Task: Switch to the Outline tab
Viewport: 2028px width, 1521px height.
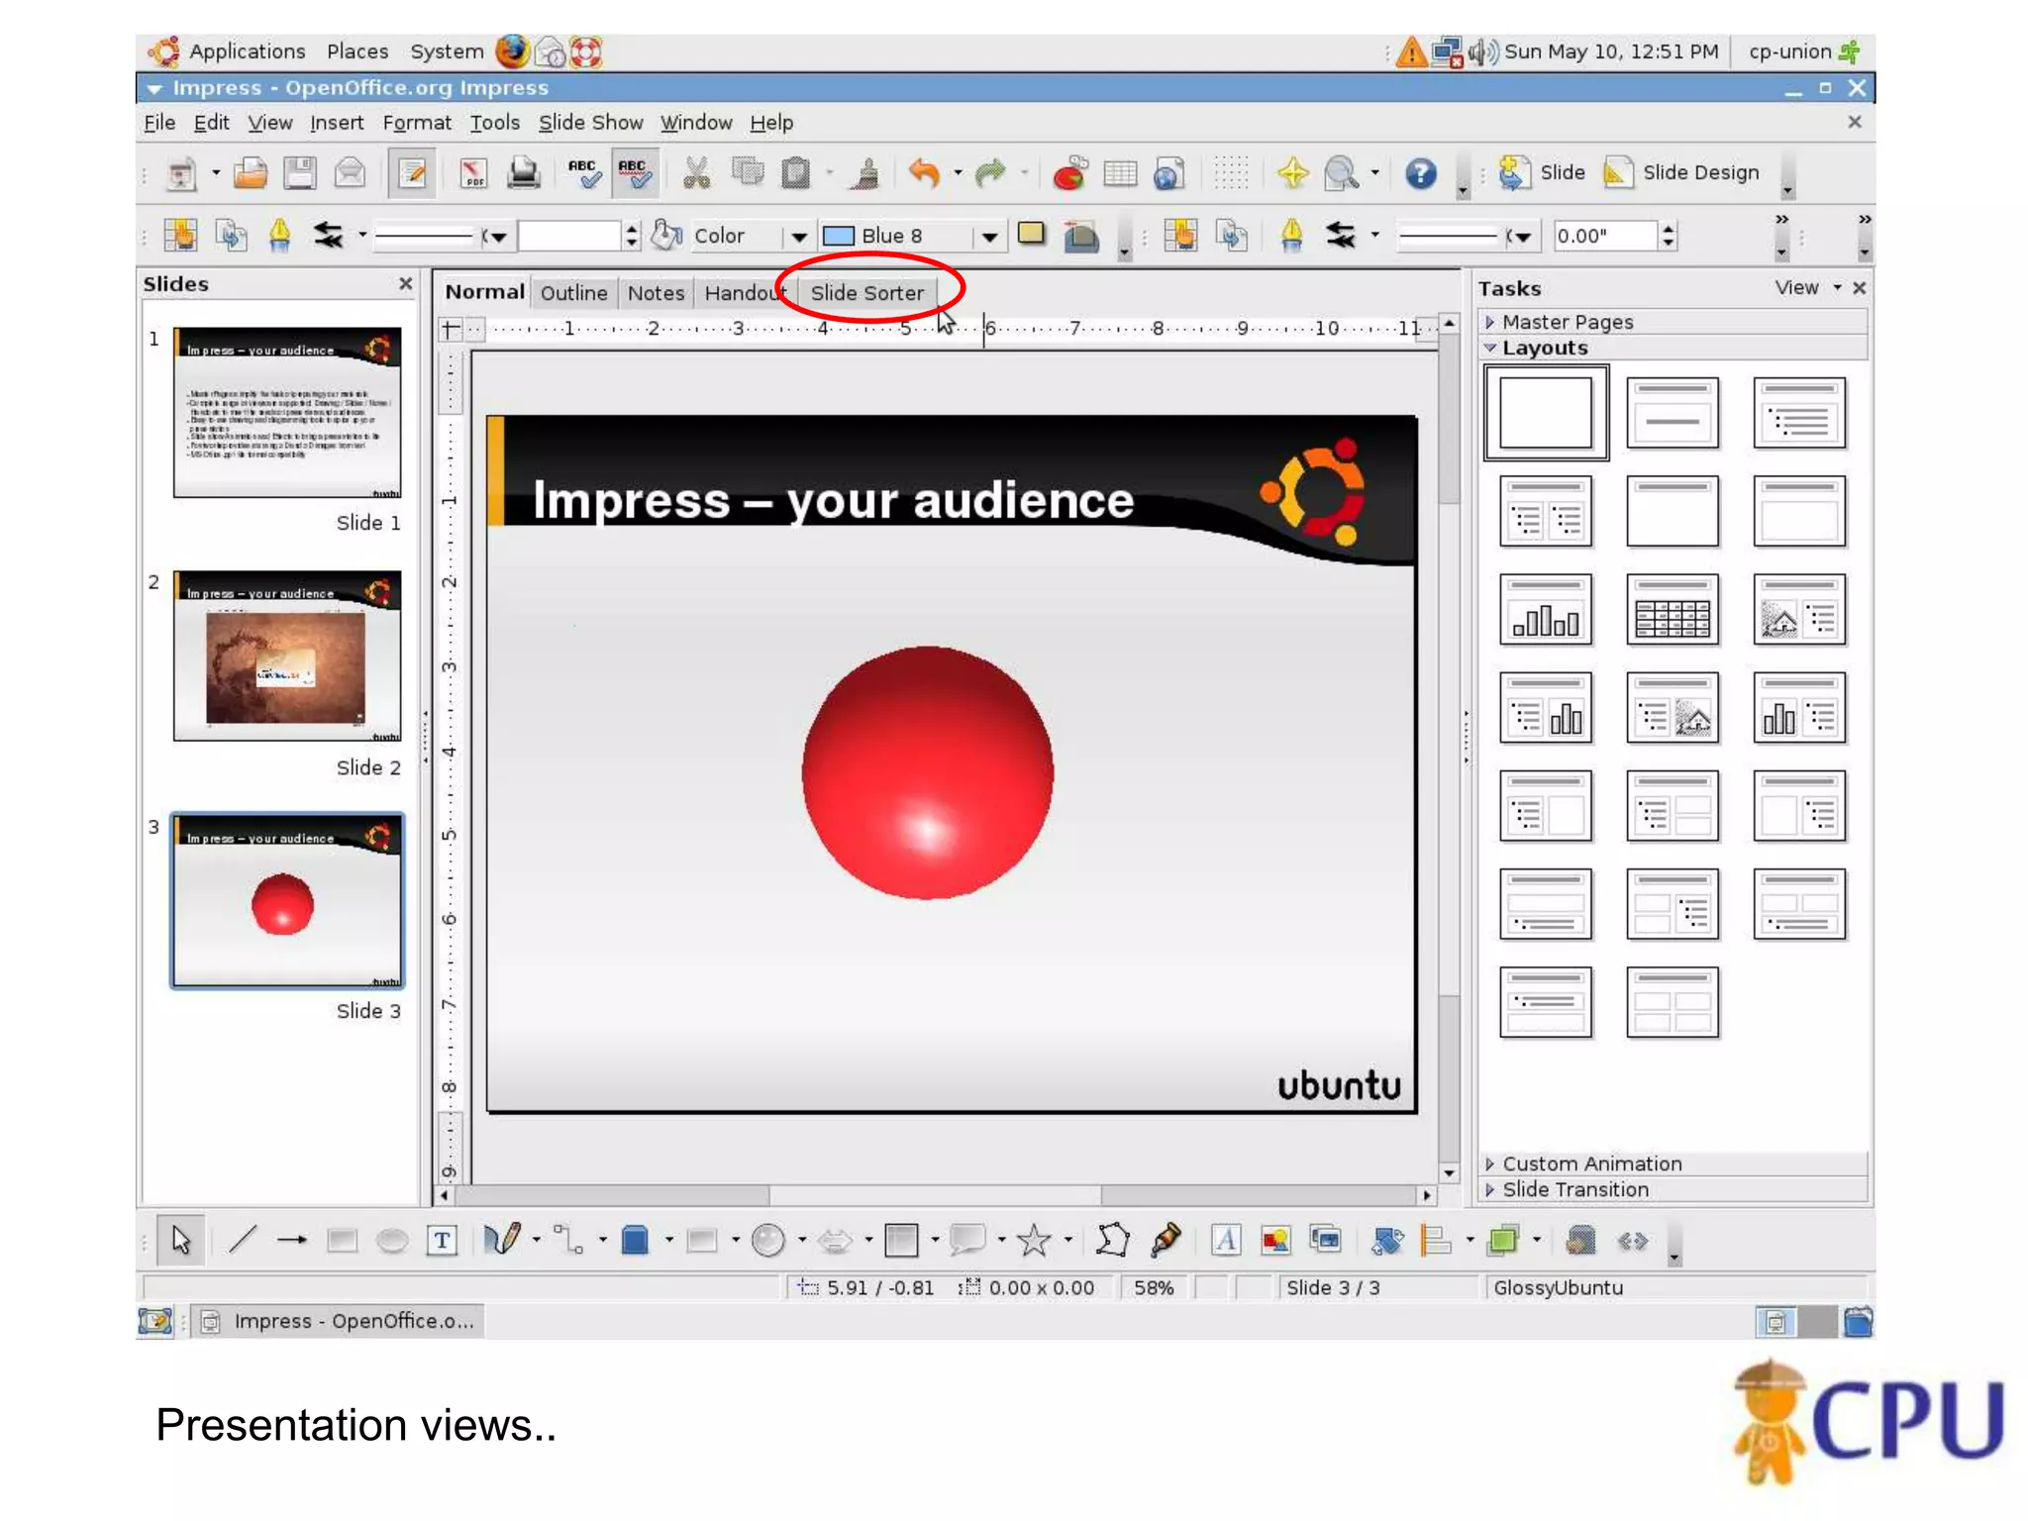Action: coord(573,293)
